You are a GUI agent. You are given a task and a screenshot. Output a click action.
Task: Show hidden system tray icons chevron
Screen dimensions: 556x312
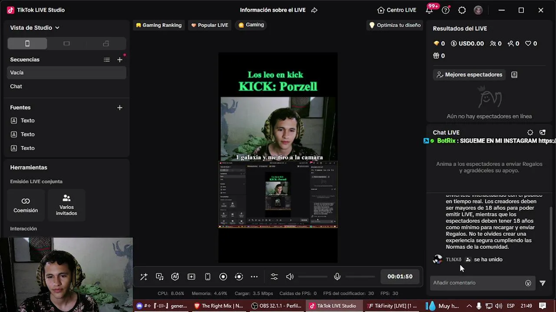pos(469,306)
